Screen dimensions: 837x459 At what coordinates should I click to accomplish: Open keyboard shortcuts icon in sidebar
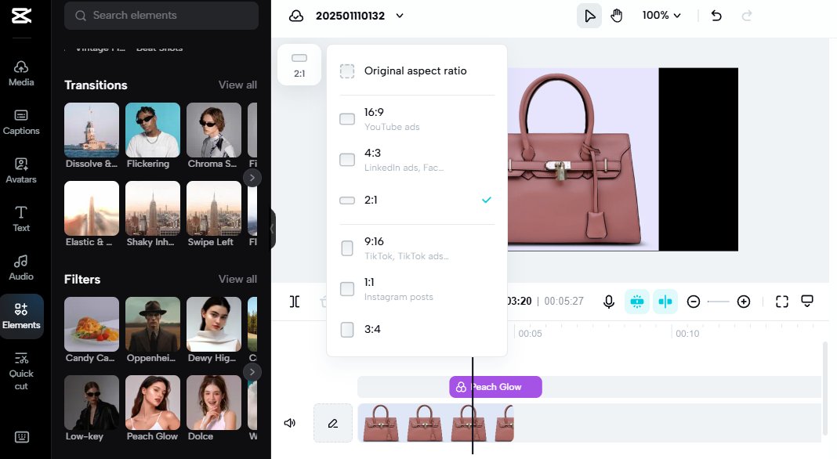pyautogui.click(x=21, y=437)
